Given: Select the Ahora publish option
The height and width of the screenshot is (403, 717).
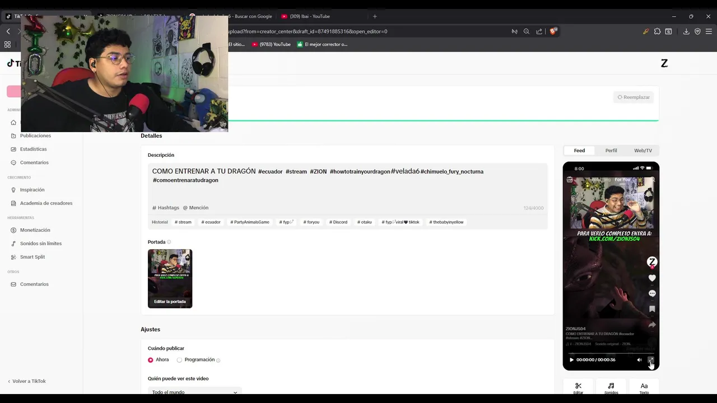Looking at the screenshot, I should pos(150,360).
